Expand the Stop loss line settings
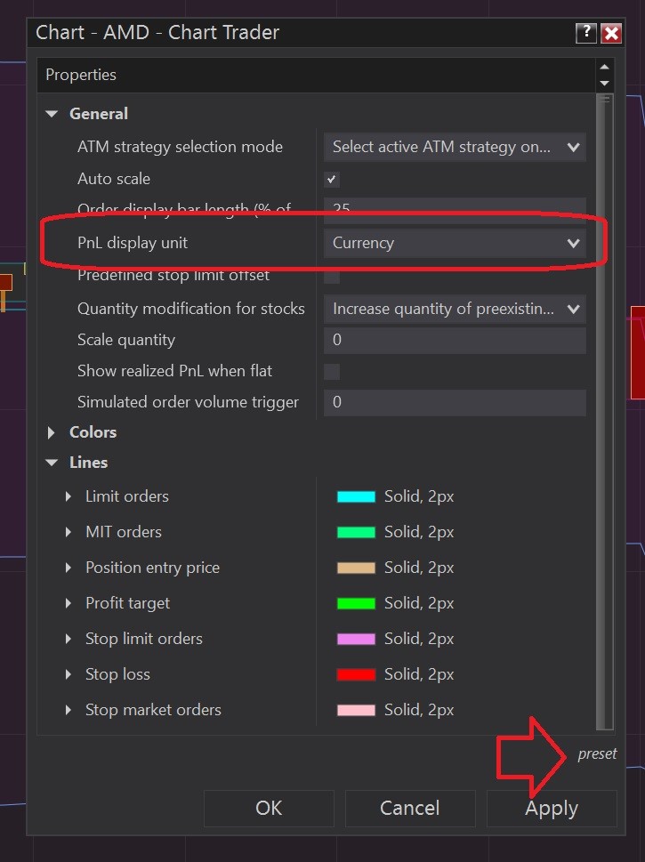The width and height of the screenshot is (645, 862). (x=69, y=674)
